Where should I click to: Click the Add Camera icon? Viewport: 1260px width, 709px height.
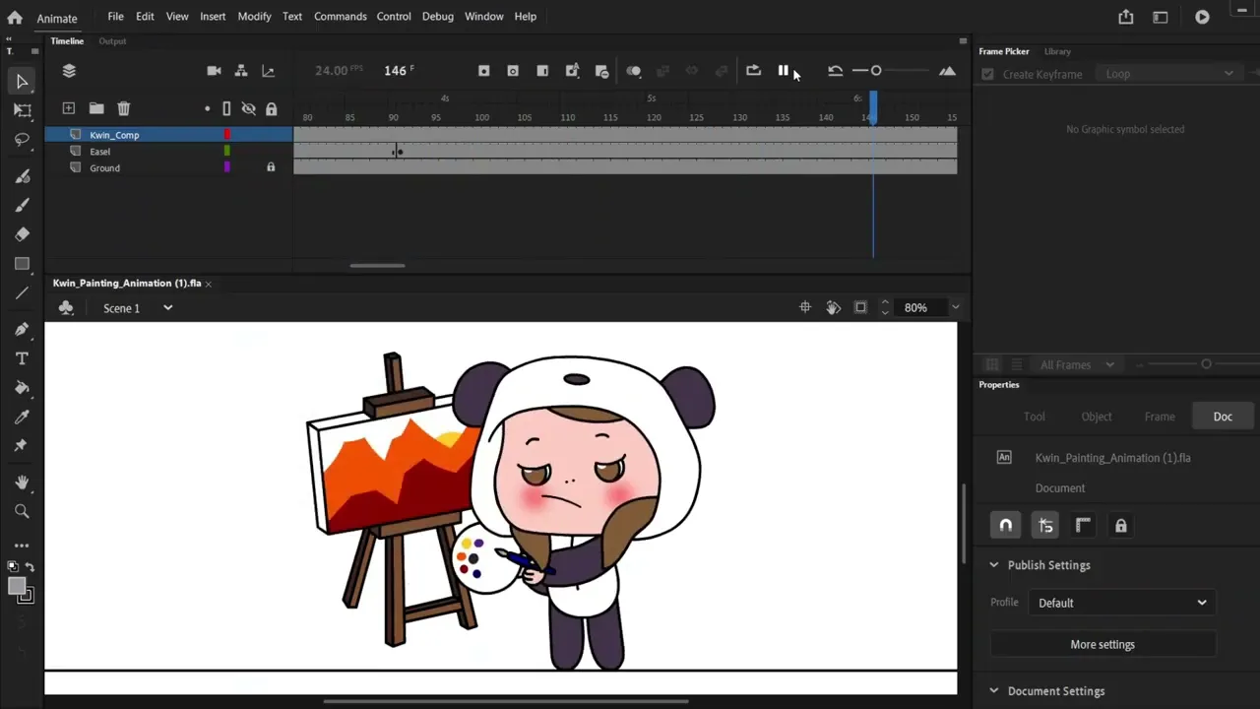pos(214,71)
